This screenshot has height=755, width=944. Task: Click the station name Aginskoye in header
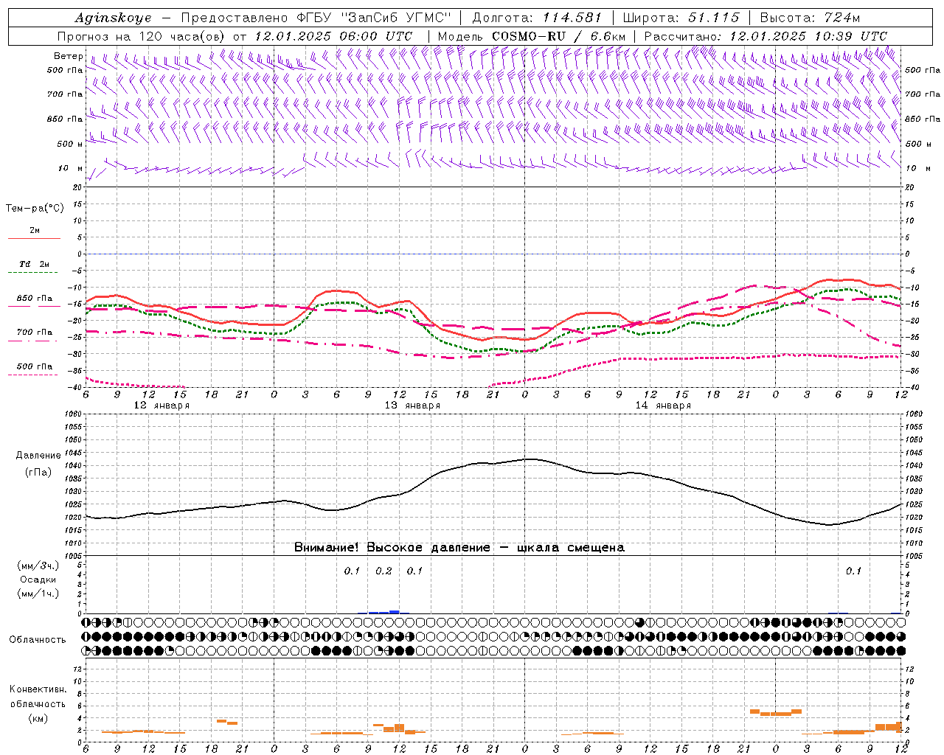(x=113, y=18)
